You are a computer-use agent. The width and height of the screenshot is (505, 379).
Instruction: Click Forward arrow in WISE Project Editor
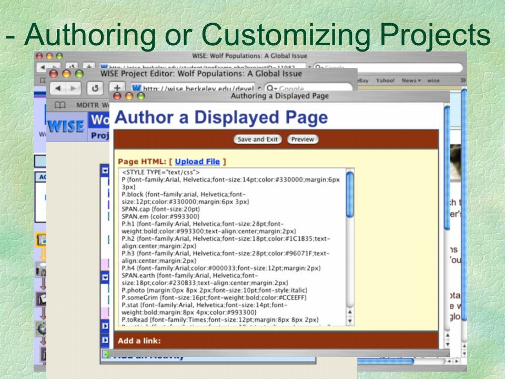coord(74,88)
